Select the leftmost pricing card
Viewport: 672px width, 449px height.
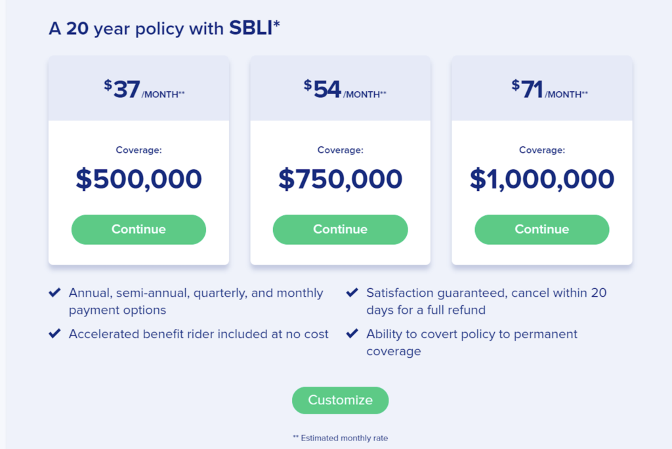(138, 161)
